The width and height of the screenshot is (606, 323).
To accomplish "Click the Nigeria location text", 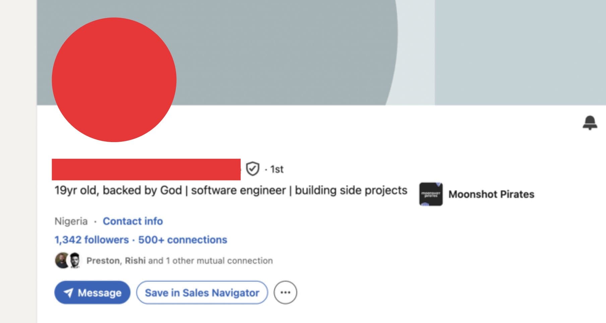I will (x=70, y=221).
